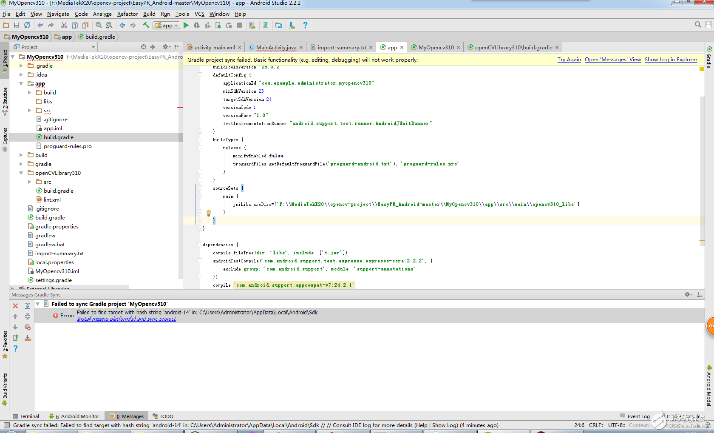Click the Save All floppy disk icon
Viewport: 714px width, 433px height.
click(x=17, y=26)
